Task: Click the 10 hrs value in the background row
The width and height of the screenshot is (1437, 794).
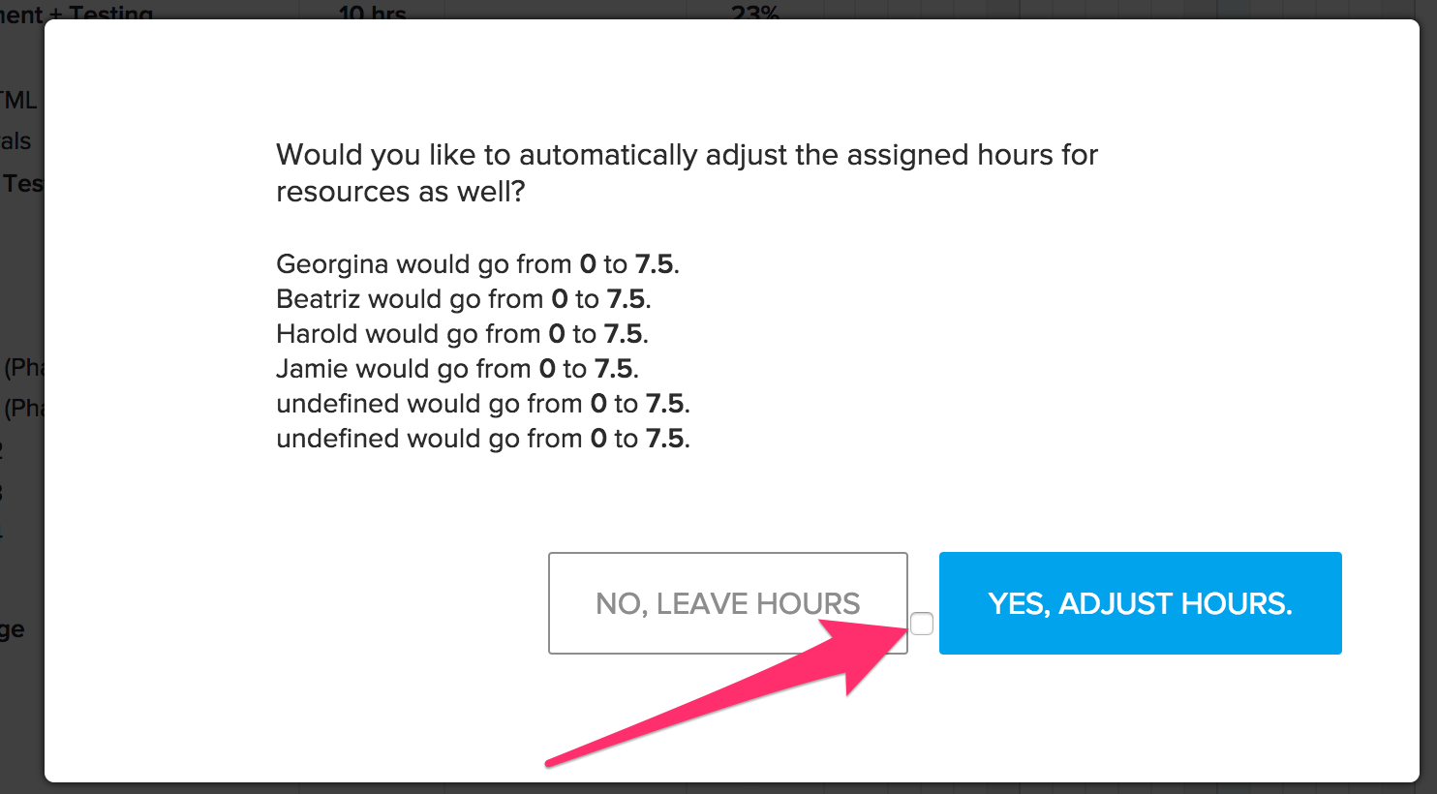Action: click(x=371, y=12)
